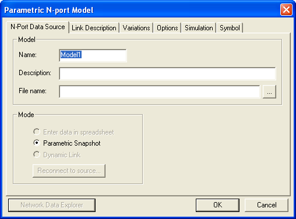Go to the Options tab

(x=167, y=28)
